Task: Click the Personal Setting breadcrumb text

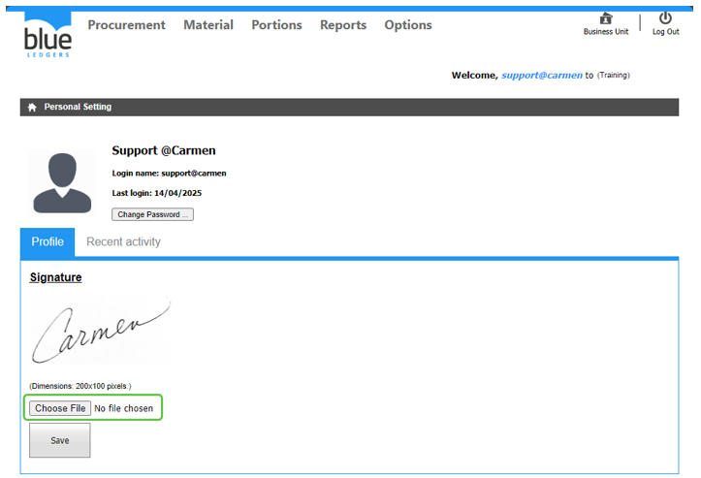Action: (78, 108)
